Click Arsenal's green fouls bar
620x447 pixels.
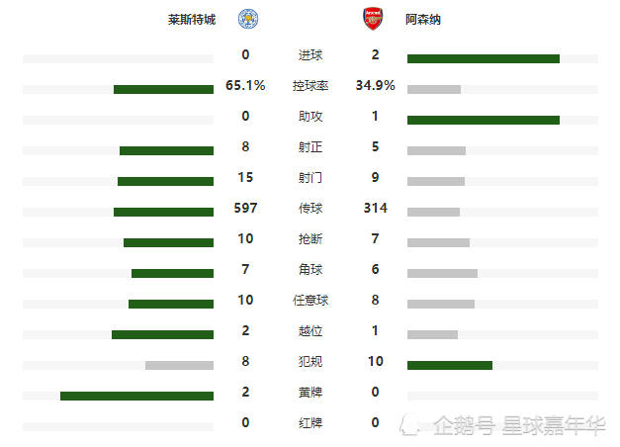pos(450,366)
